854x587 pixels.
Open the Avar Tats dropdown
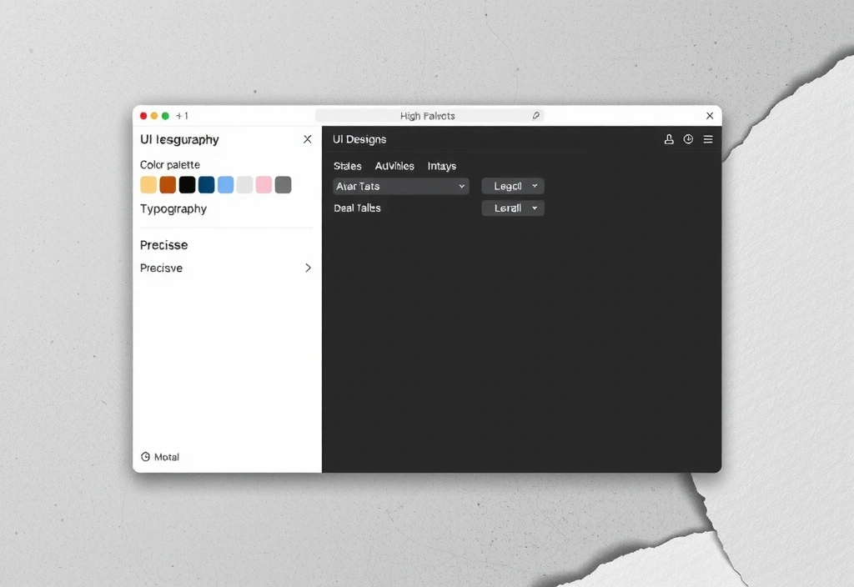click(x=400, y=186)
